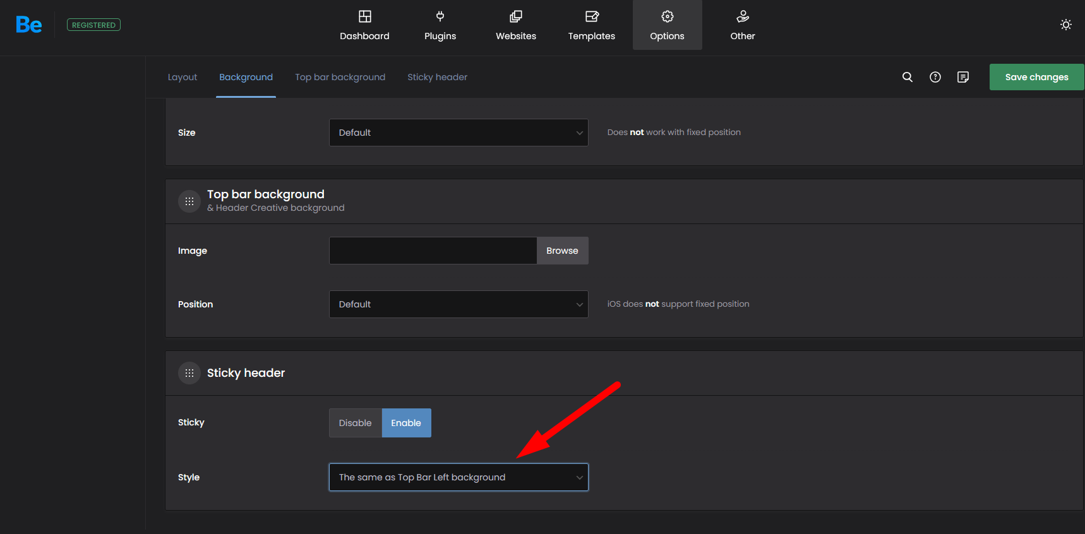Disable the sticky header

coord(356,423)
